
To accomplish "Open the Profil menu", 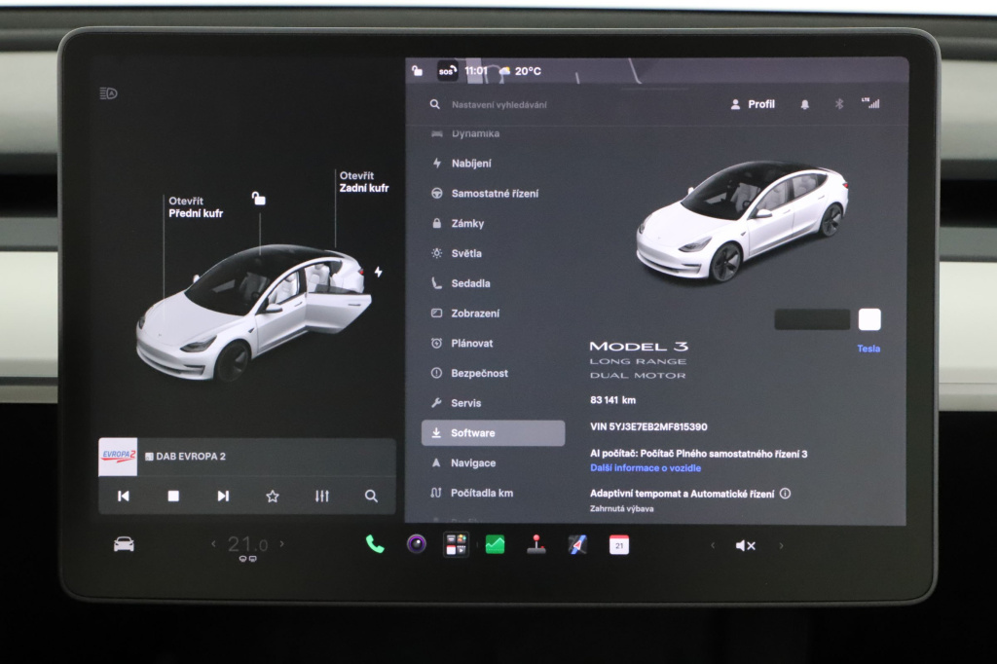I will click(x=753, y=104).
